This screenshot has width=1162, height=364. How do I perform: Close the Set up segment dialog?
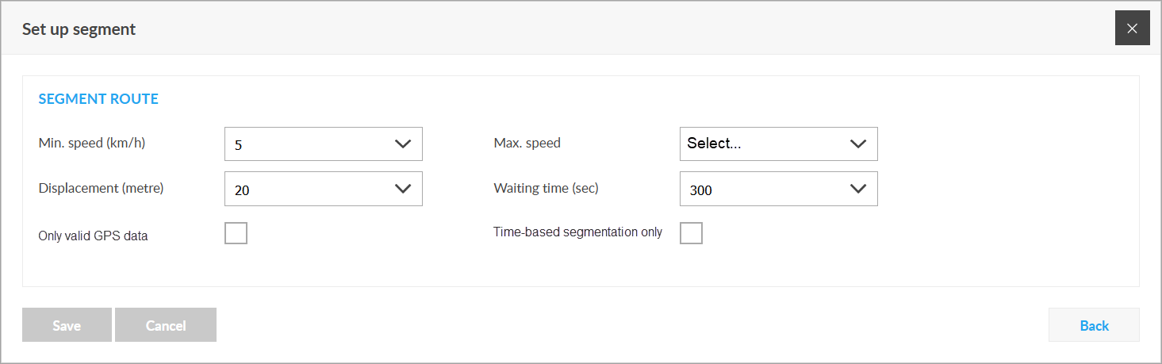point(1132,28)
